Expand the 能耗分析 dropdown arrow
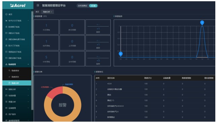217x123 pixels. [x=28, y=89]
